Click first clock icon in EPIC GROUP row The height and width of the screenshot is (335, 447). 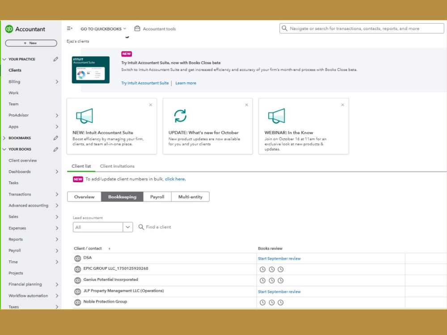point(262,269)
